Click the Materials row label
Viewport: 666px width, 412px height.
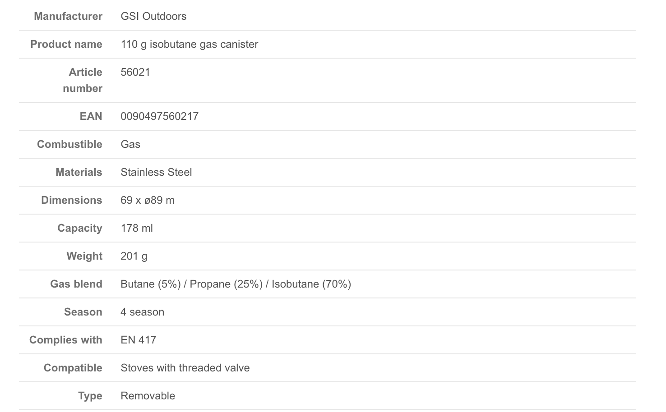click(79, 172)
